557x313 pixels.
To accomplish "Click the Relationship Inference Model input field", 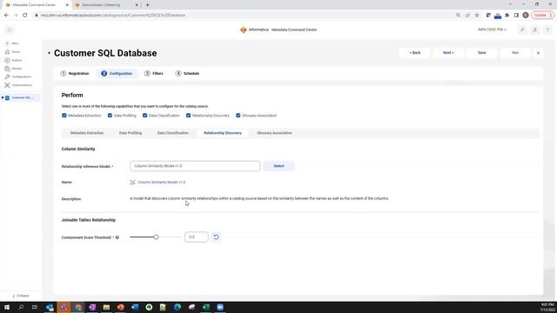I will (x=195, y=166).
